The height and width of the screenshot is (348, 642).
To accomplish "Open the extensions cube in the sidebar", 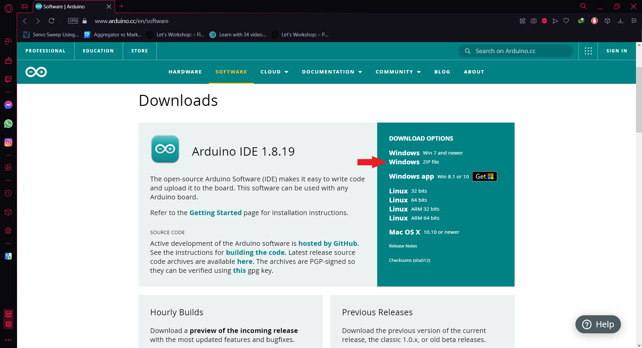I will 8,212.
